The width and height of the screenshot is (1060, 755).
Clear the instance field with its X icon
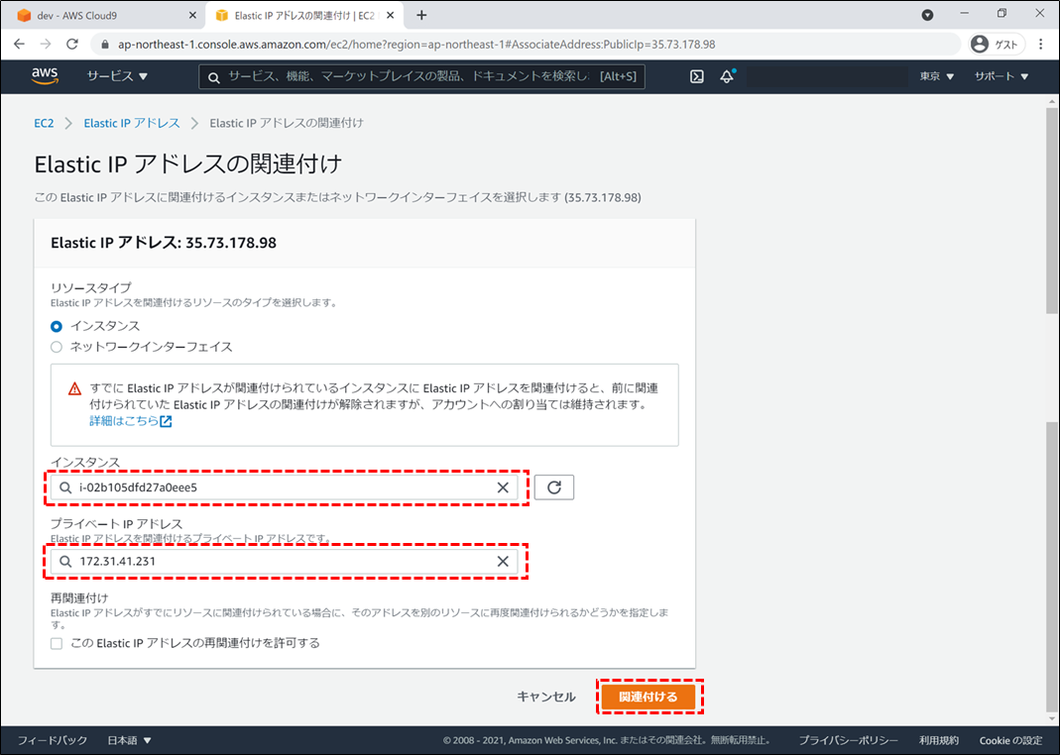[502, 486]
